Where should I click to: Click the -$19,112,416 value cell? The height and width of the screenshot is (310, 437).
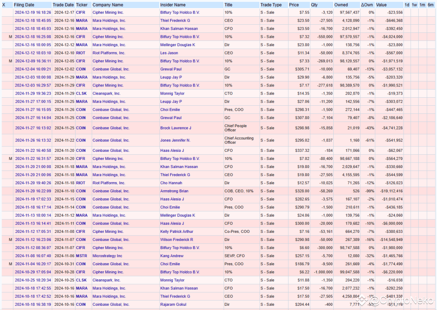click(391, 191)
